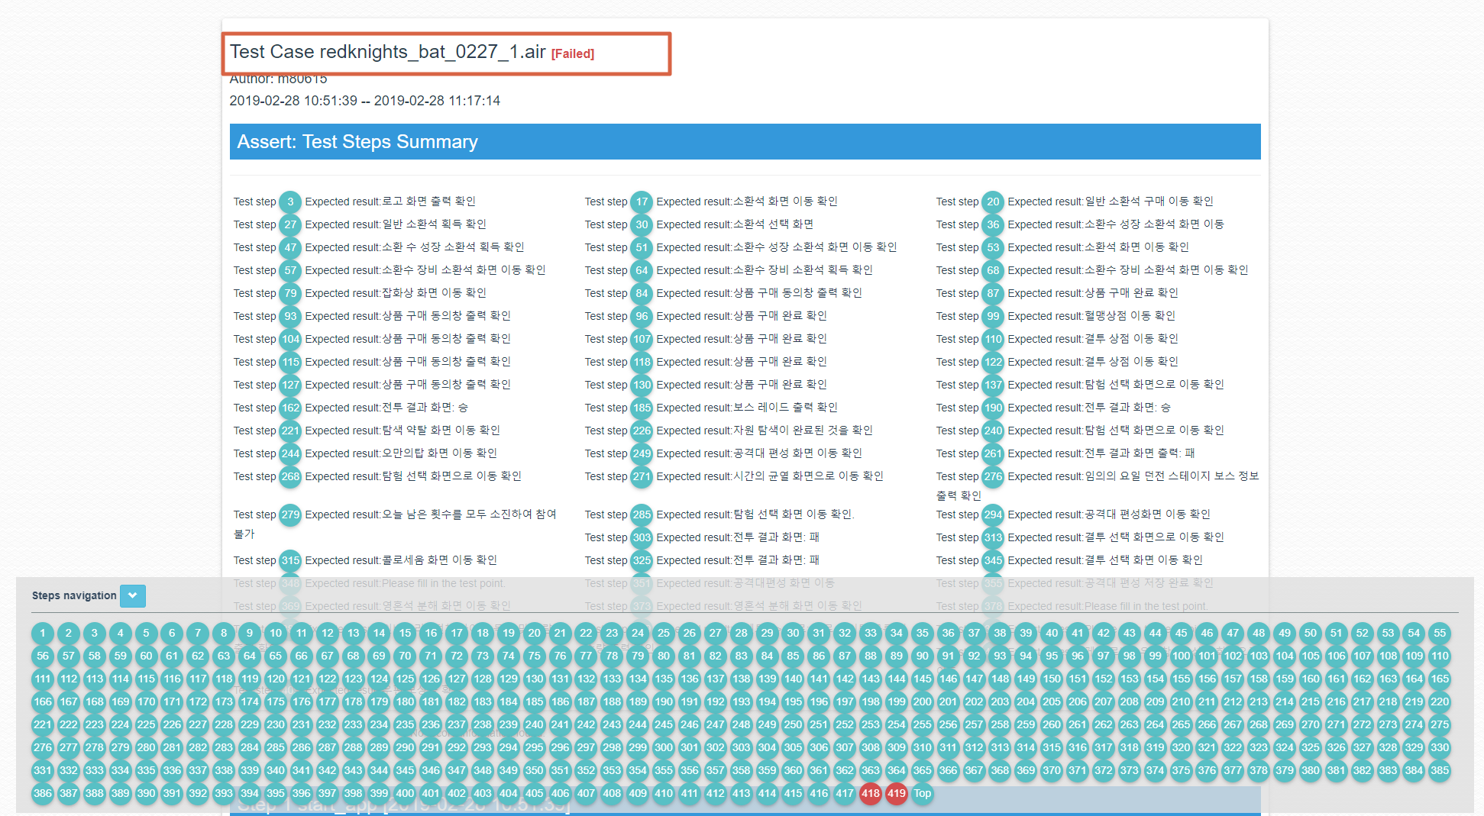Viewport: 1484px width, 816px height.
Task: Go to step 385 in Steps navigation
Action: coord(1440,770)
